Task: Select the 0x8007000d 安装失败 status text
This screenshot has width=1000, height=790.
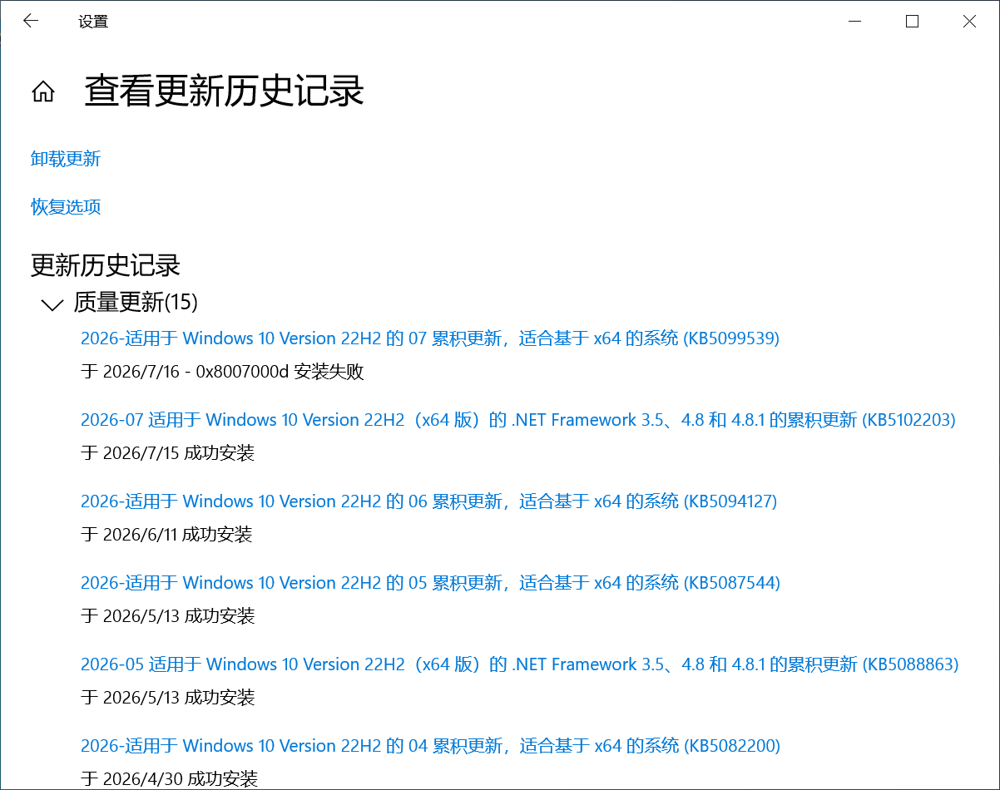Action: click(x=280, y=372)
